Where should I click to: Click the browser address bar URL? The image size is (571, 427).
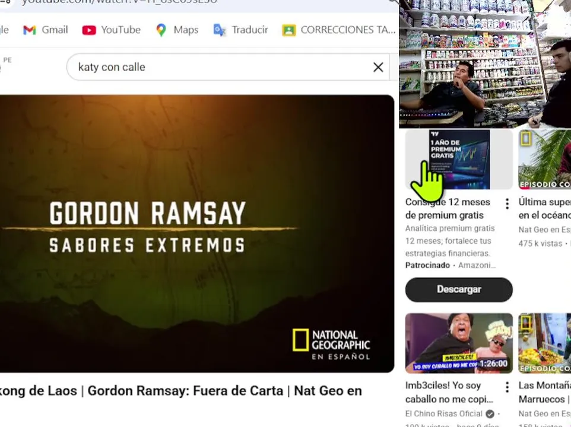(x=120, y=2)
